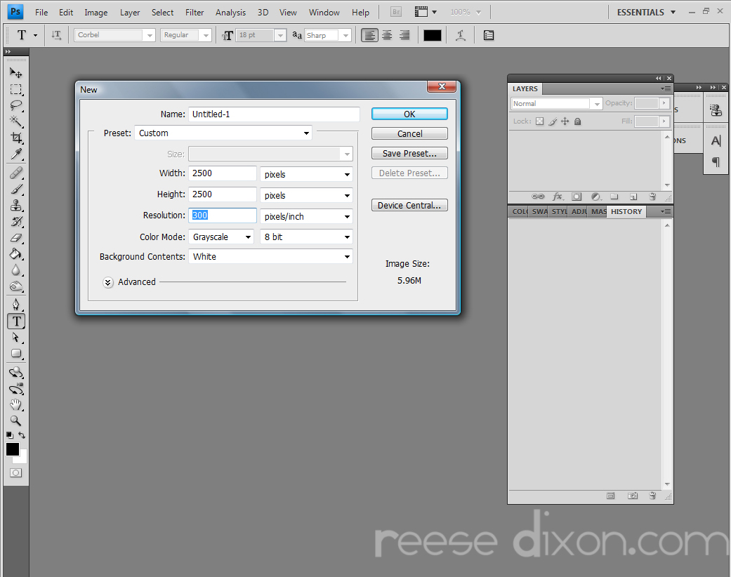Select the Magic Wand tool
Image resolution: width=731 pixels, height=577 pixels.
16,121
